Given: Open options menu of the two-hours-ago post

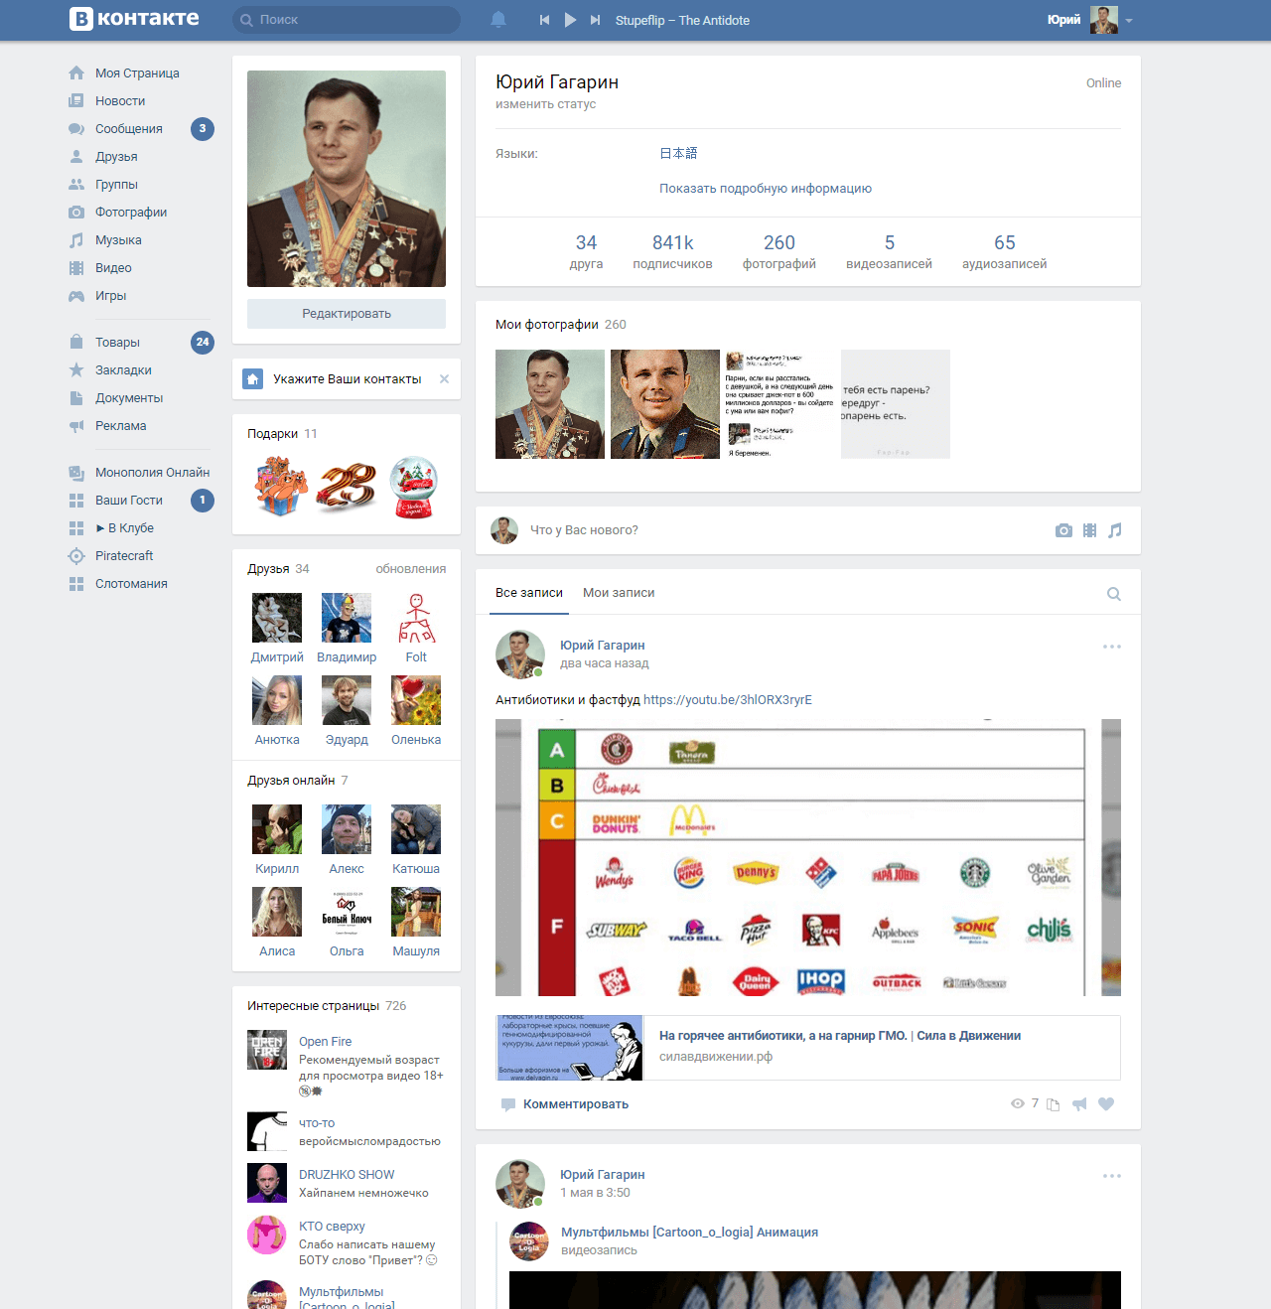Looking at the screenshot, I should pyautogui.click(x=1112, y=647).
